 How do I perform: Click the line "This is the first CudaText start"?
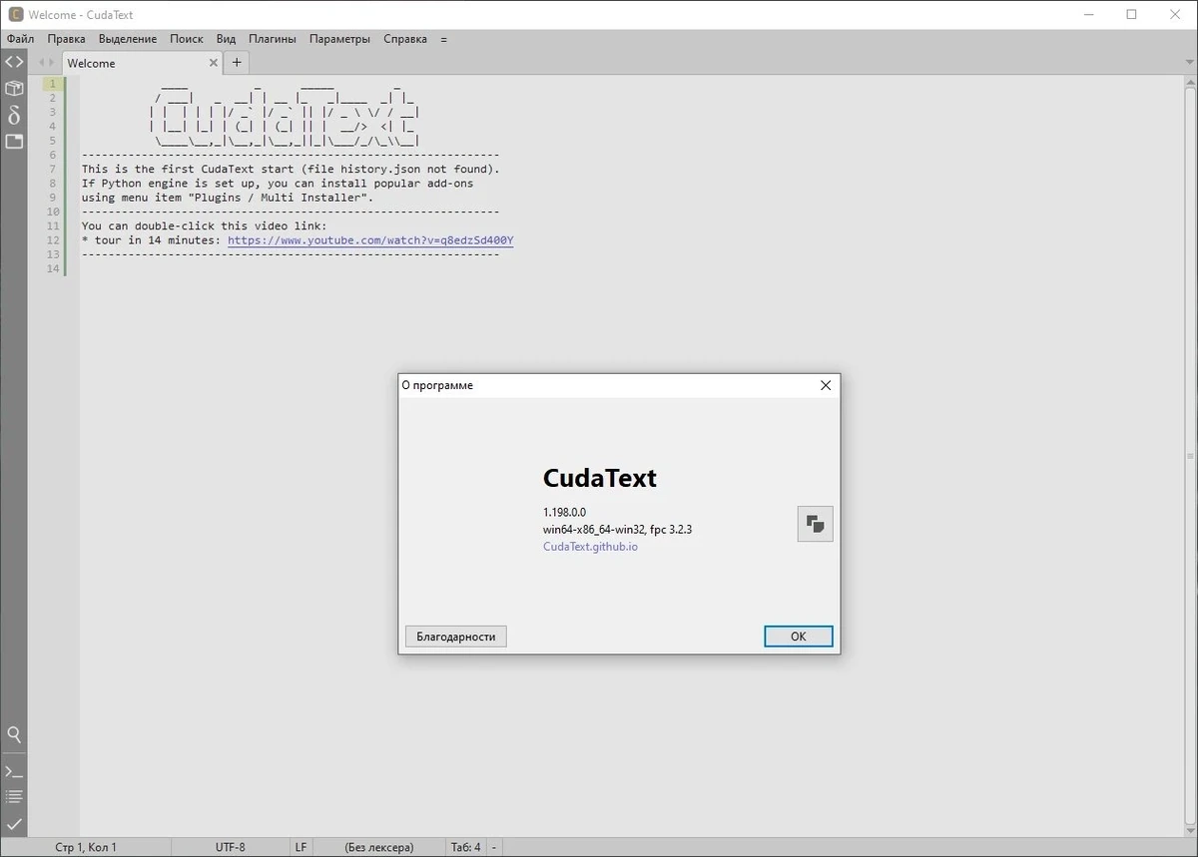(x=291, y=170)
